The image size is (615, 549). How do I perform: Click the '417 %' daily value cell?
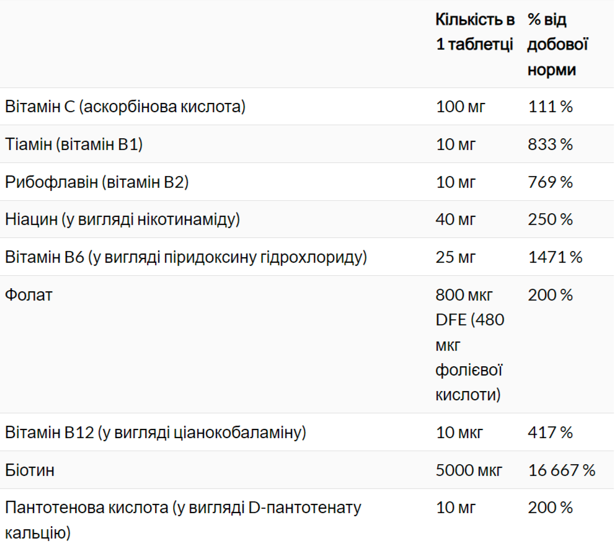coord(551,433)
